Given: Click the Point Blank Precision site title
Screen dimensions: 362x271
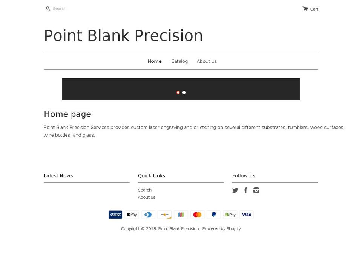Looking at the screenshot, I should coord(123,35).
